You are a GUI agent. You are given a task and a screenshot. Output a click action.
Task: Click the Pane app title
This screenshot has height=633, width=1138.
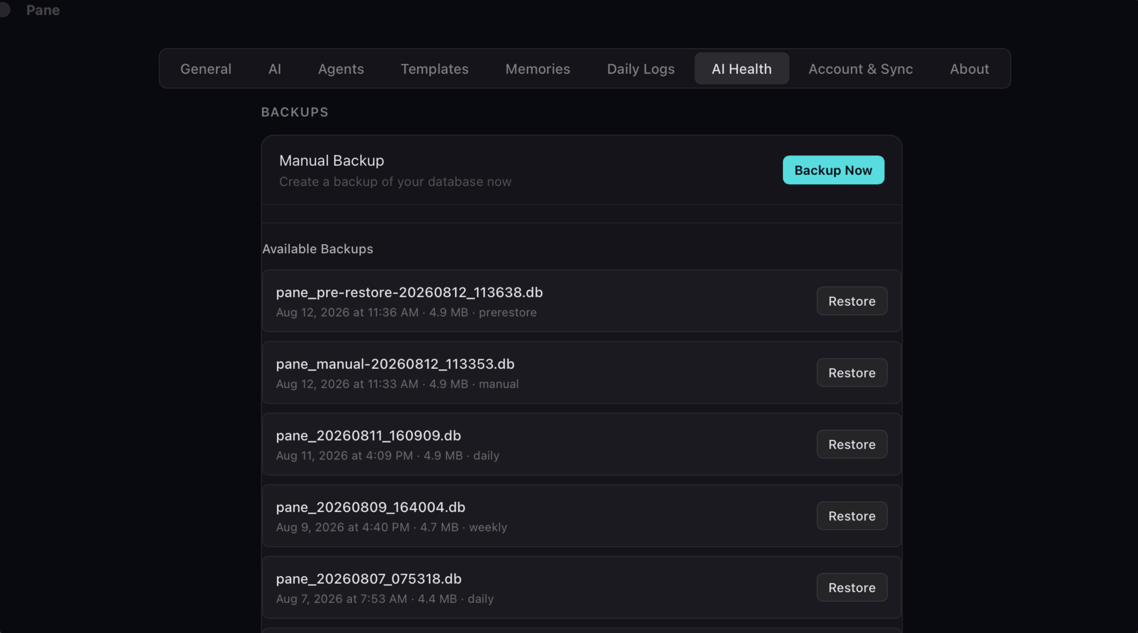click(x=43, y=10)
